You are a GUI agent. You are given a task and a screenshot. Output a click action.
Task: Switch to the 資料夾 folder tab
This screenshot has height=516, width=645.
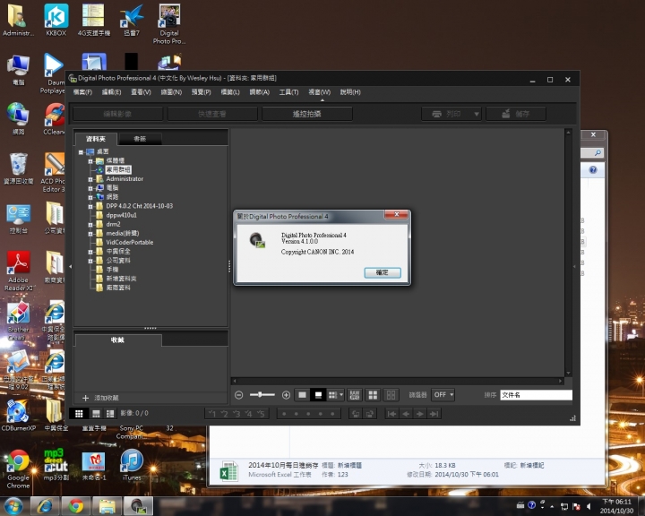click(x=96, y=139)
